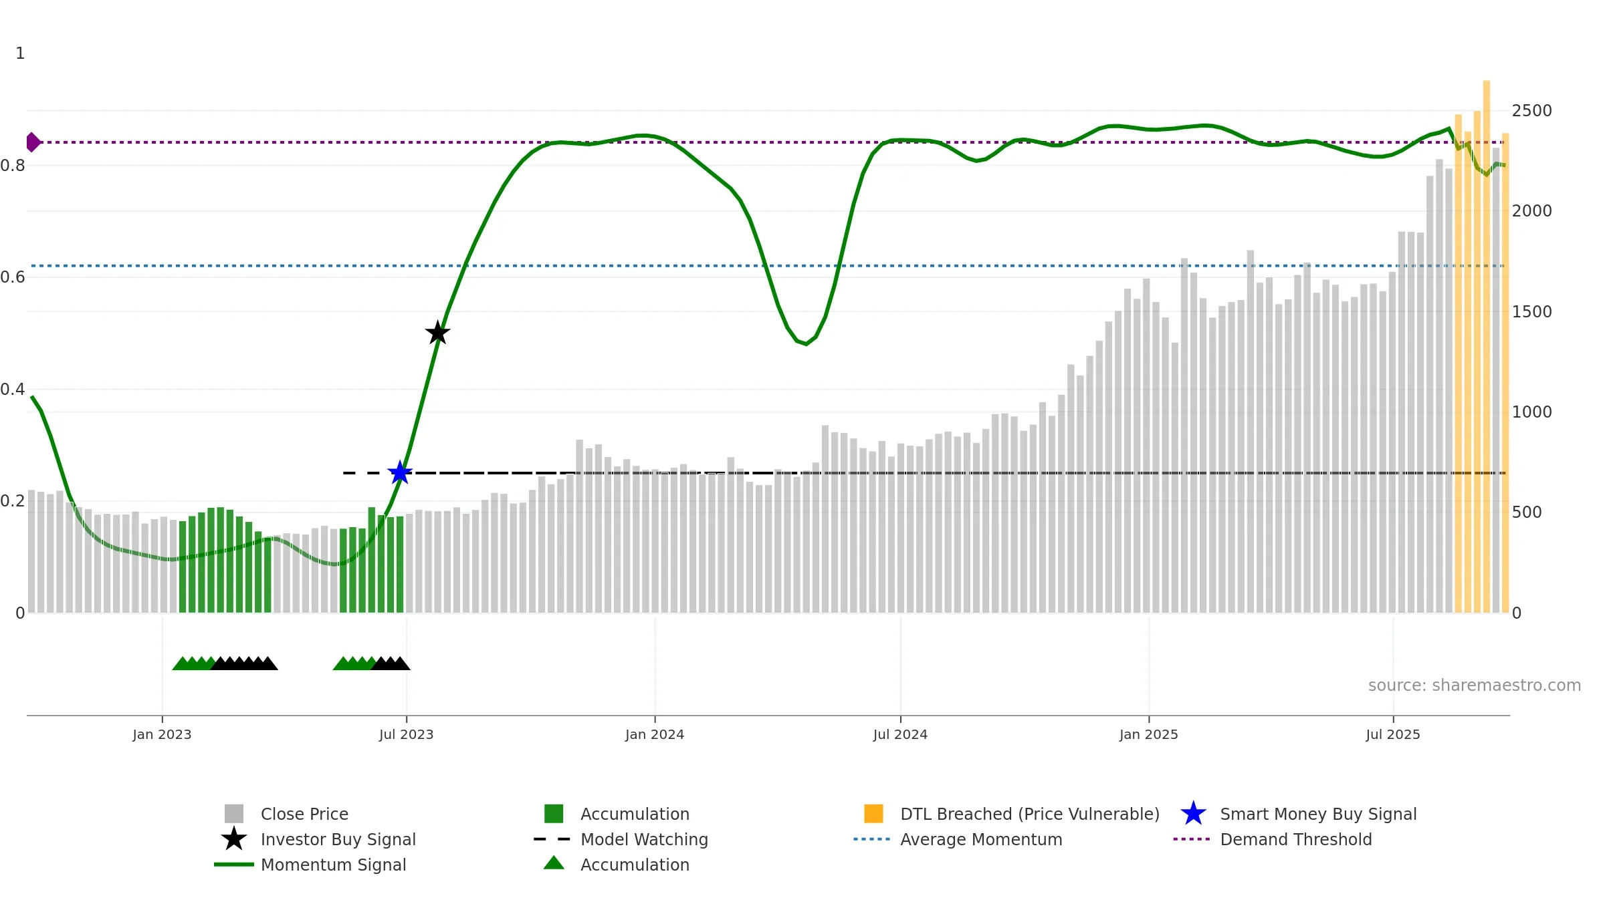This screenshot has width=1605, height=902.
Task: Click the black Investor Buy Signal star on chart
Action: 438,332
